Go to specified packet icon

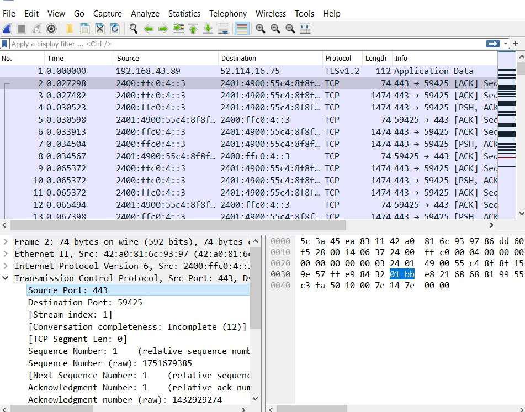pos(178,29)
